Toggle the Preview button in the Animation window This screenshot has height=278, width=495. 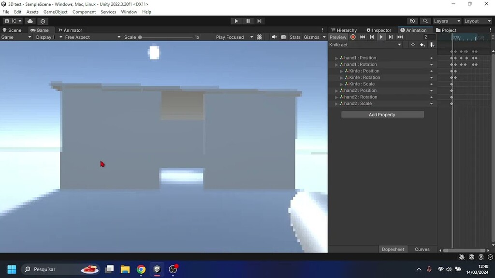point(337,37)
